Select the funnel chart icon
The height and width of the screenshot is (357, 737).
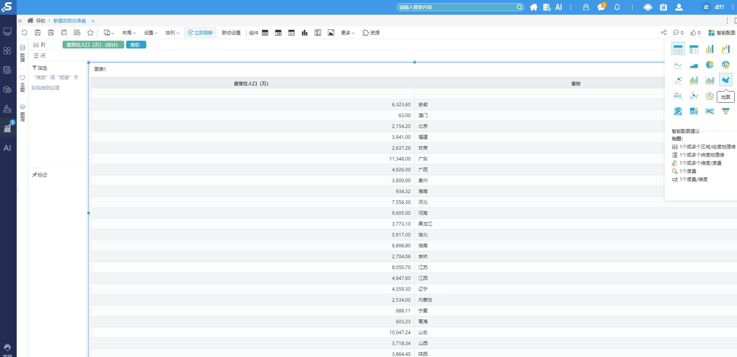click(725, 111)
